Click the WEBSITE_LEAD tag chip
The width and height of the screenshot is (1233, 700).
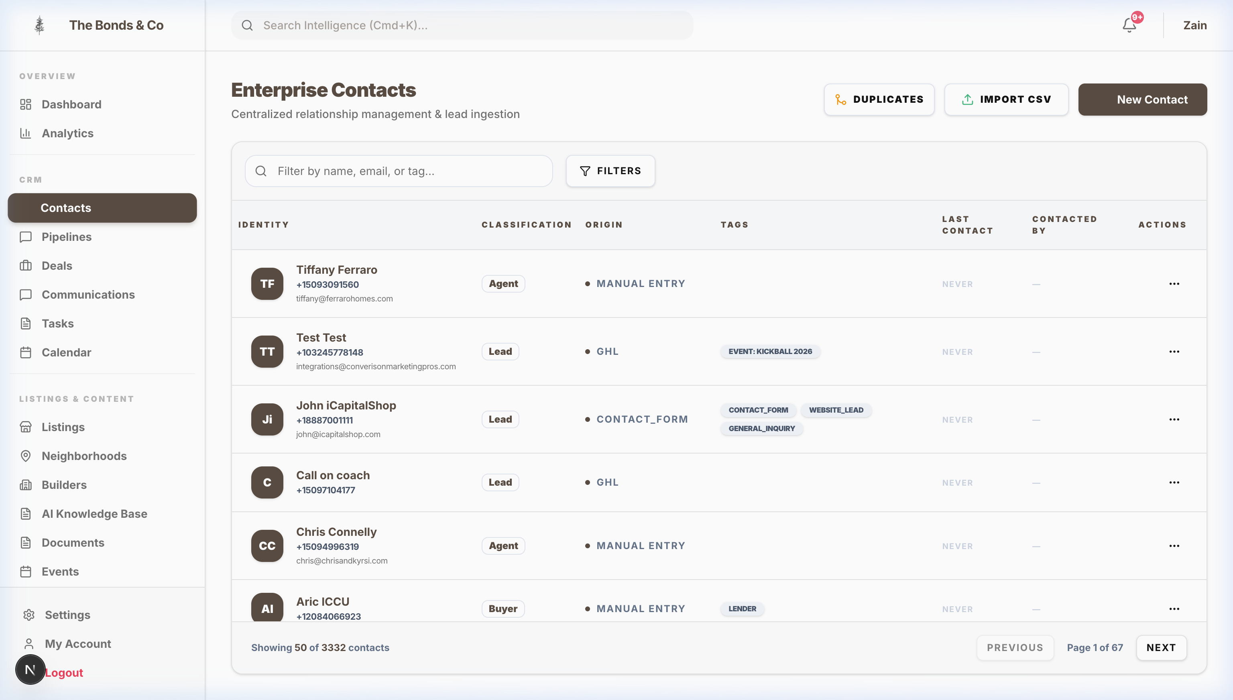coord(836,410)
